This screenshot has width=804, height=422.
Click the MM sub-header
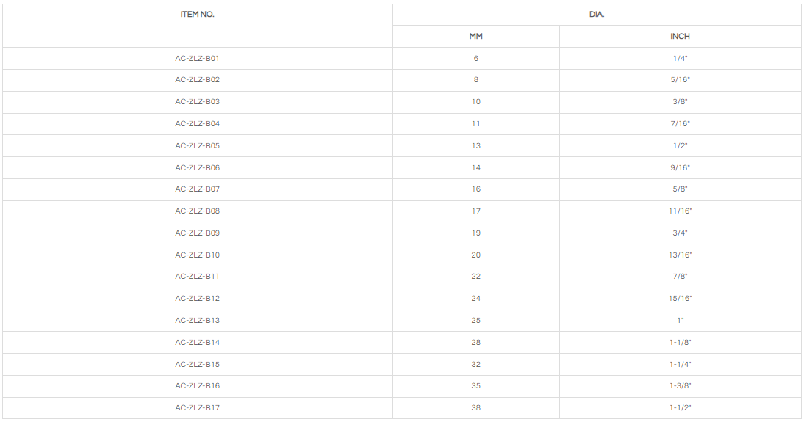(x=476, y=37)
